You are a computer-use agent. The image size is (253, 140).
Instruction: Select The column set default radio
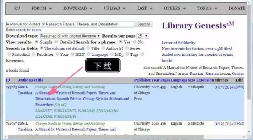42,48
